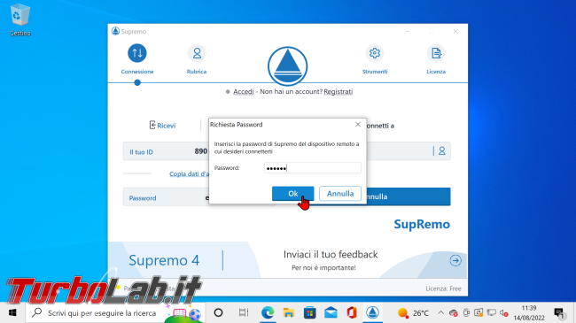Image resolution: width=576 pixels, height=323 pixels.
Task: Click Copia dati link
Action: (x=189, y=173)
